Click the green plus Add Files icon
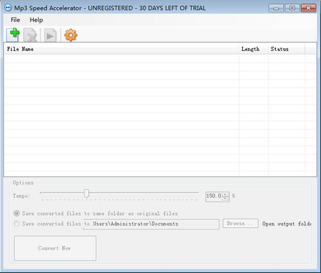321x273 pixels. [x=13, y=34]
